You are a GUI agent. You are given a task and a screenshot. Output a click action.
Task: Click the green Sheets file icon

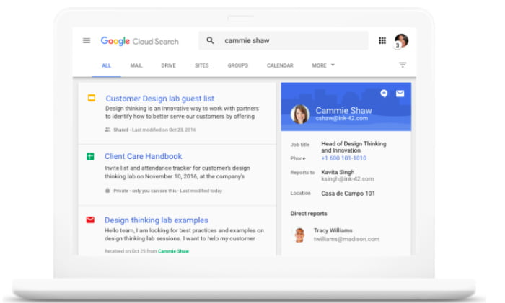click(90, 156)
